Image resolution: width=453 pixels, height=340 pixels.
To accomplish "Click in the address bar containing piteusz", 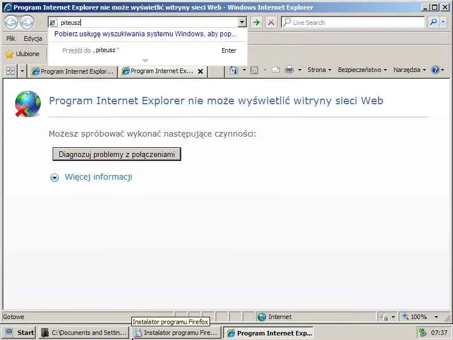I will [143, 22].
